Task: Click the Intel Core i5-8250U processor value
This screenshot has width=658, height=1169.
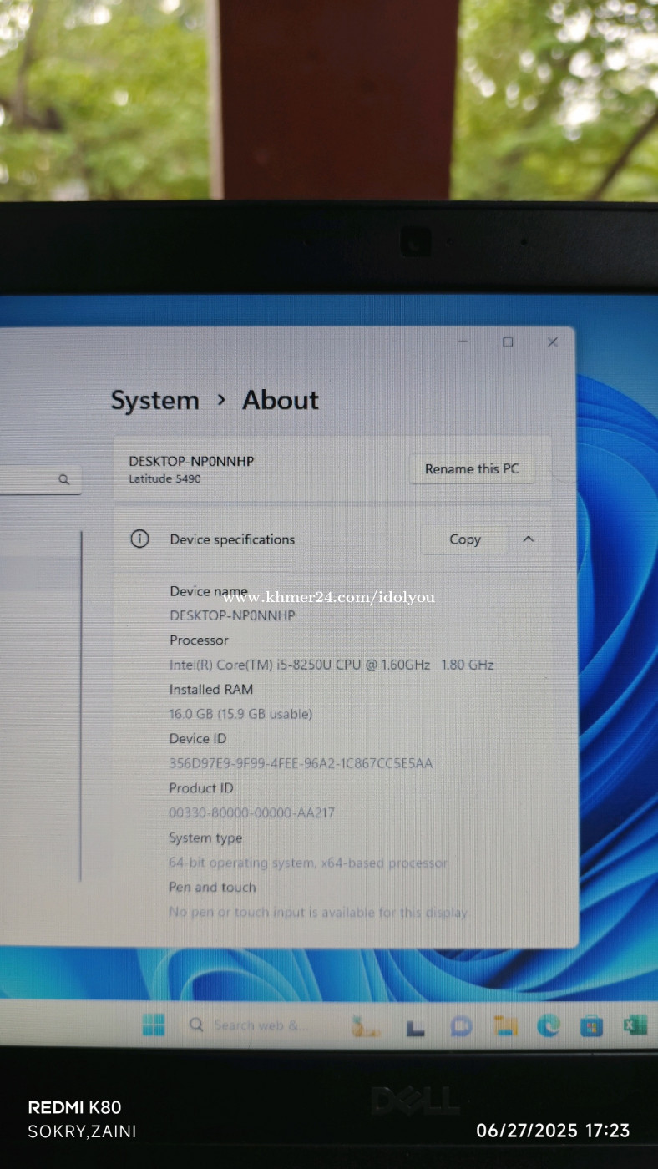Action: coord(332,665)
